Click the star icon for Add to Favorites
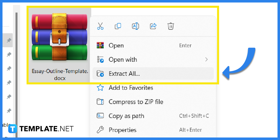The width and height of the screenshot is (280, 140). pyautogui.click(x=100, y=88)
